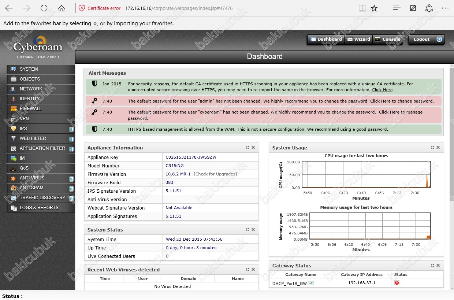Click Here to change admin password
This screenshot has width=454, height=300.
[380, 101]
